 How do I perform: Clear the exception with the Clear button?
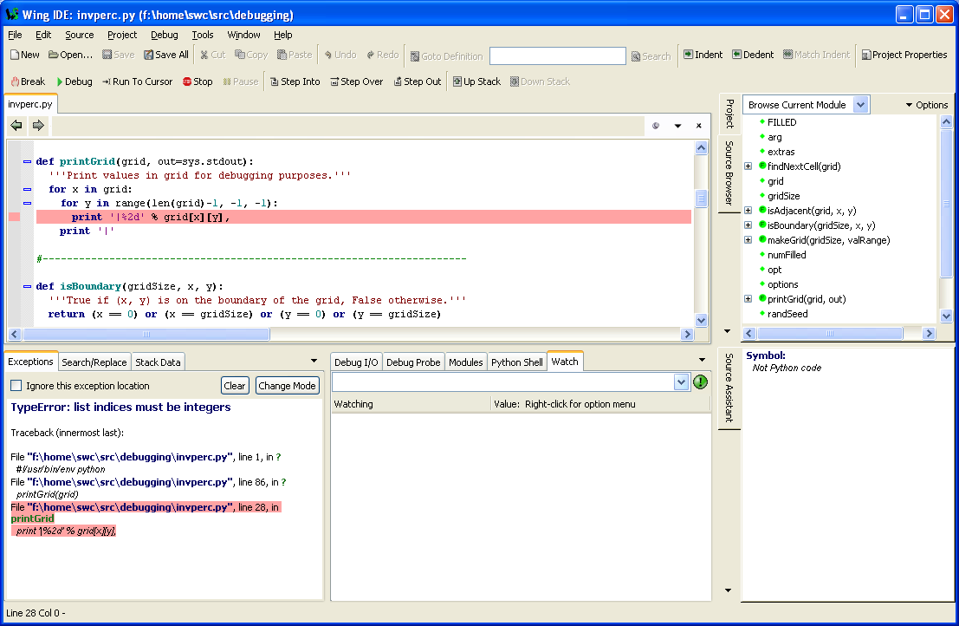click(x=234, y=386)
